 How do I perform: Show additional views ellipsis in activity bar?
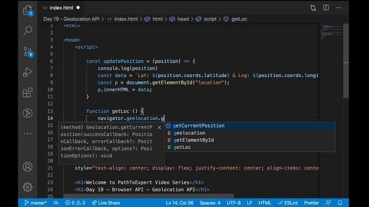28,134
